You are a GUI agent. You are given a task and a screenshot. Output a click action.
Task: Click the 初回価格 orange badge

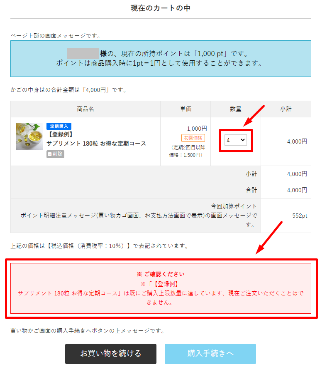tap(193, 138)
